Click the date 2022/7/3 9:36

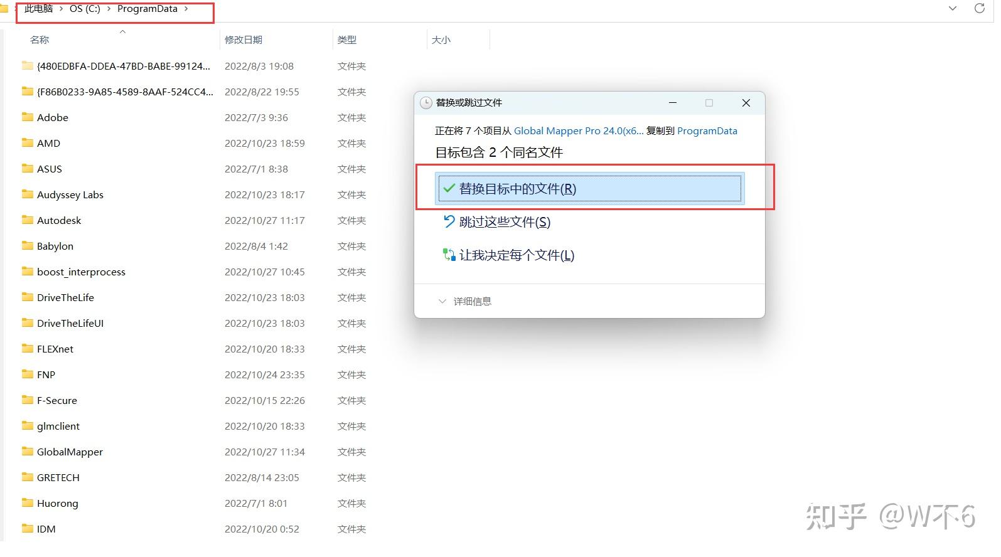point(256,117)
